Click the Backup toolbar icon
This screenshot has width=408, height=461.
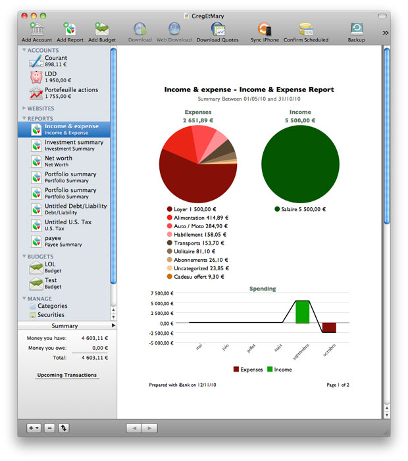pos(357,29)
